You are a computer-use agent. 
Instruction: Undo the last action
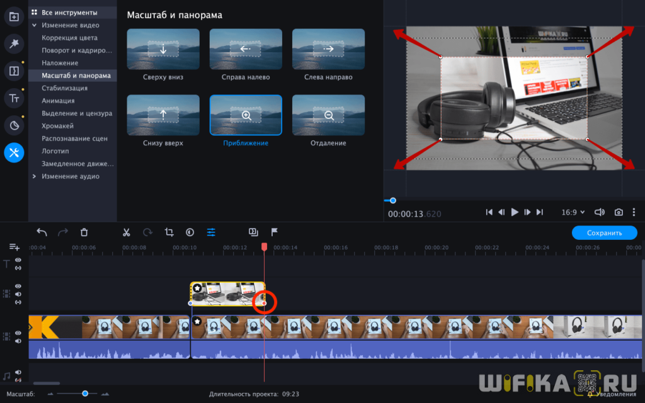click(x=42, y=232)
